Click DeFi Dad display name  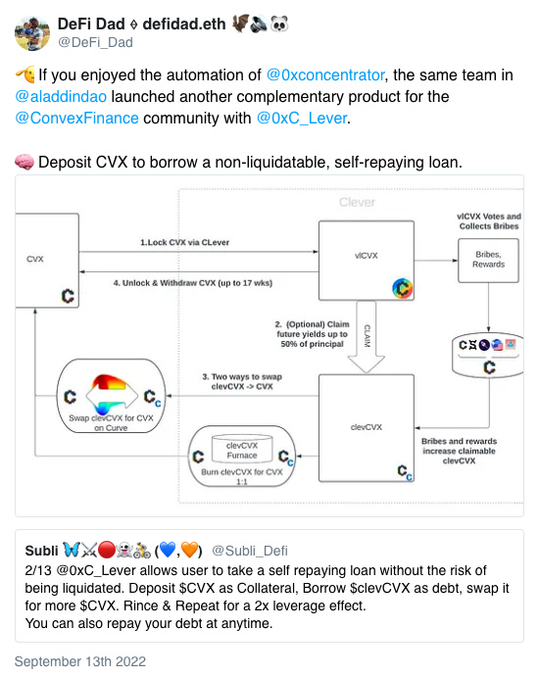(91, 24)
